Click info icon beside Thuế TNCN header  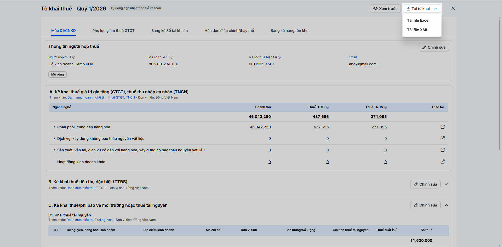(x=385, y=107)
